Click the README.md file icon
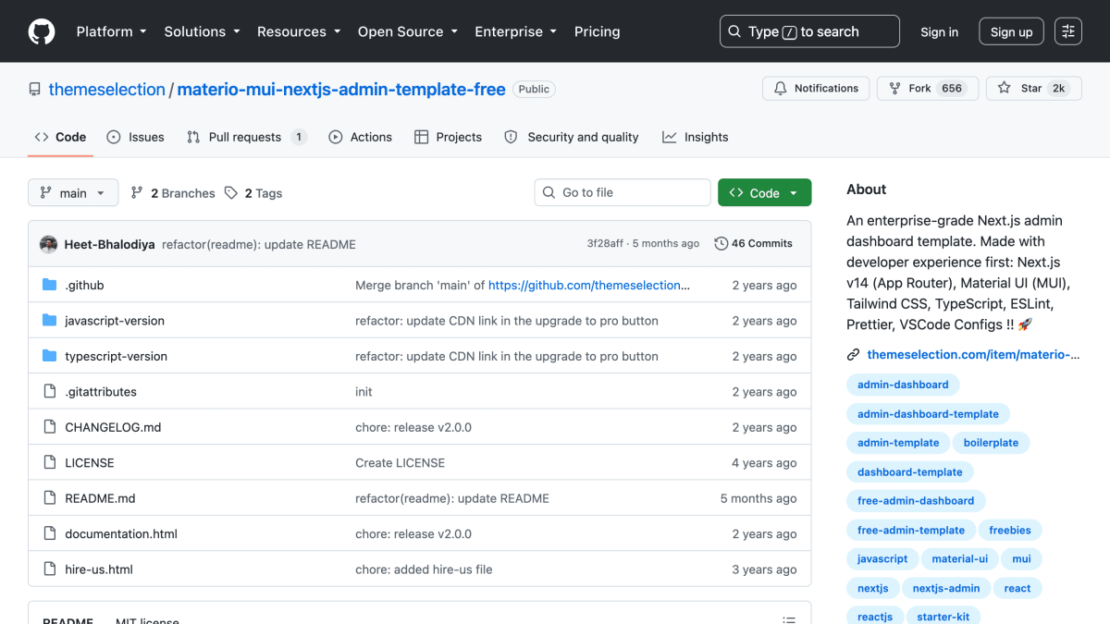This screenshot has height=624, width=1110. [x=50, y=498]
